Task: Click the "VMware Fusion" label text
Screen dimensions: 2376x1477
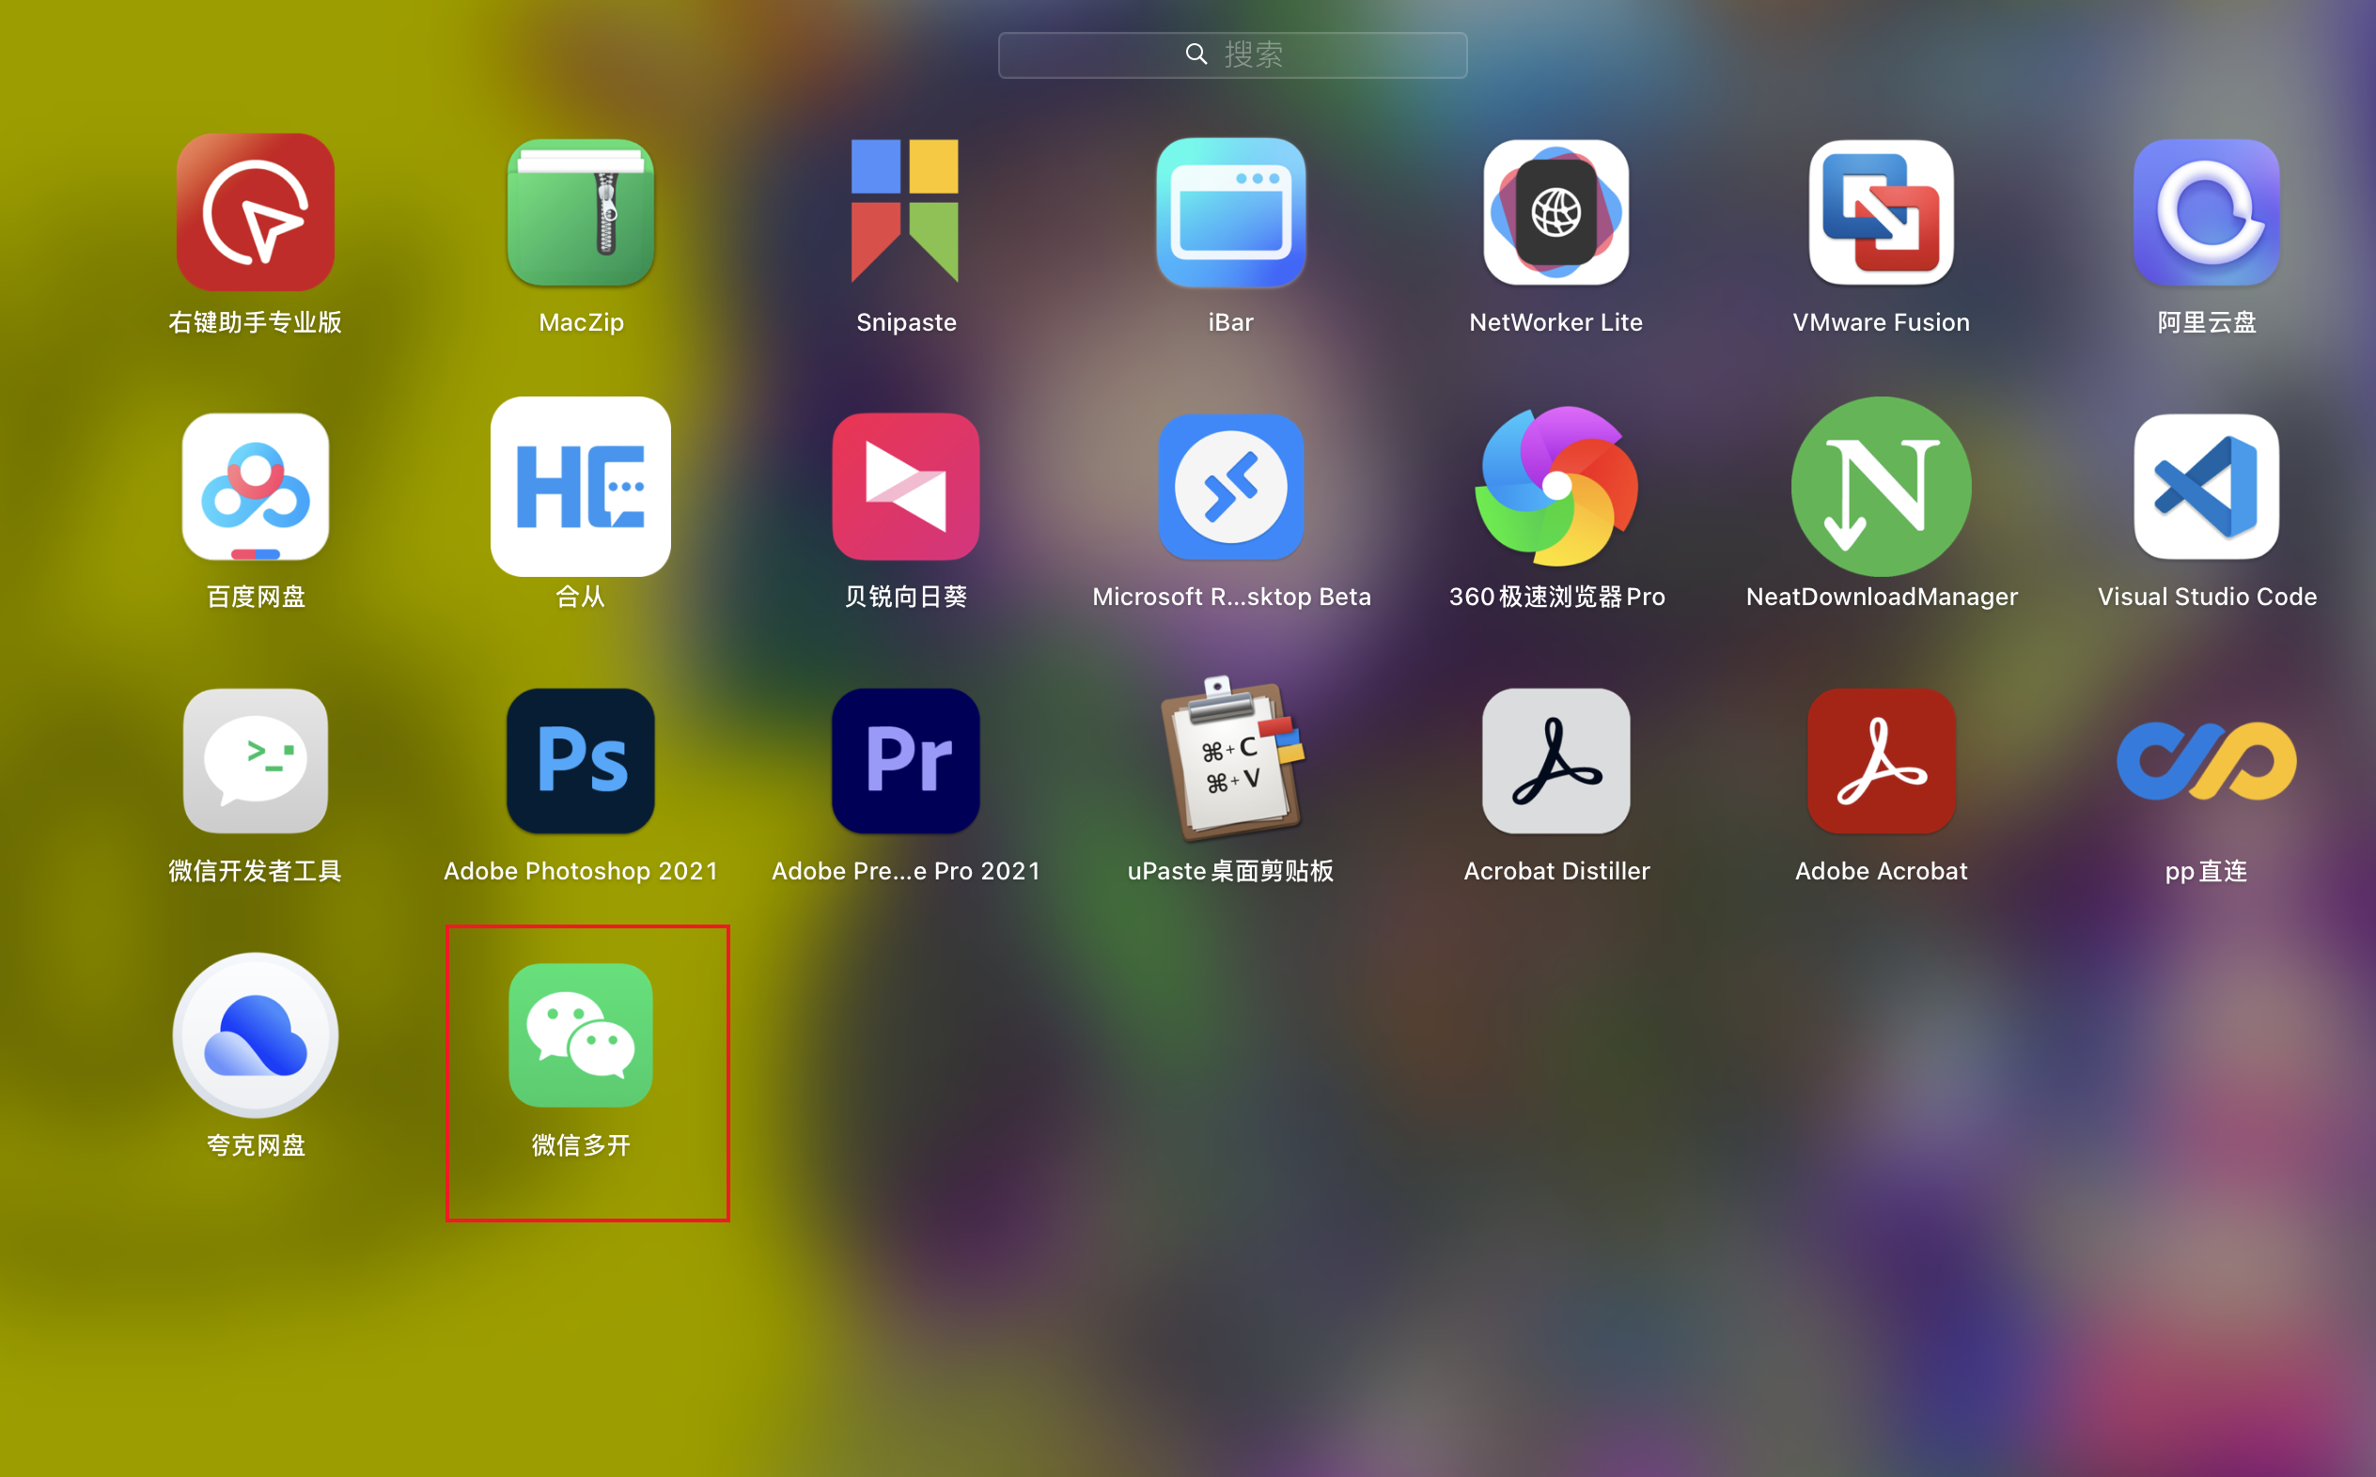Action: [x=1882, y=322]
